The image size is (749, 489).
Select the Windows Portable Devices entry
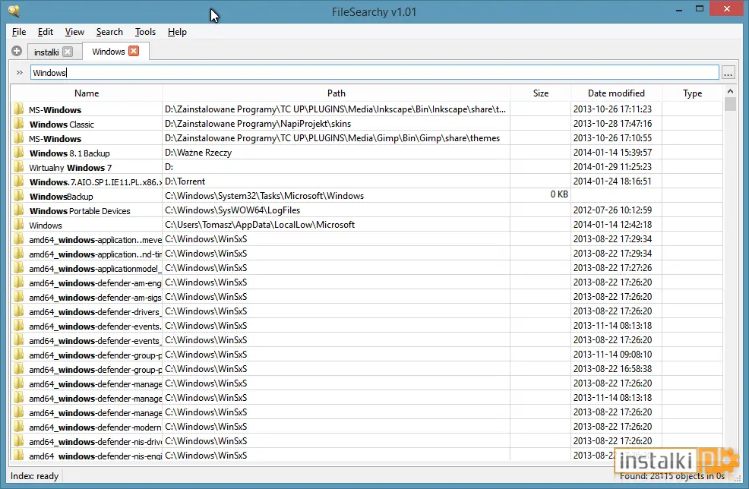tap(79, 211)
